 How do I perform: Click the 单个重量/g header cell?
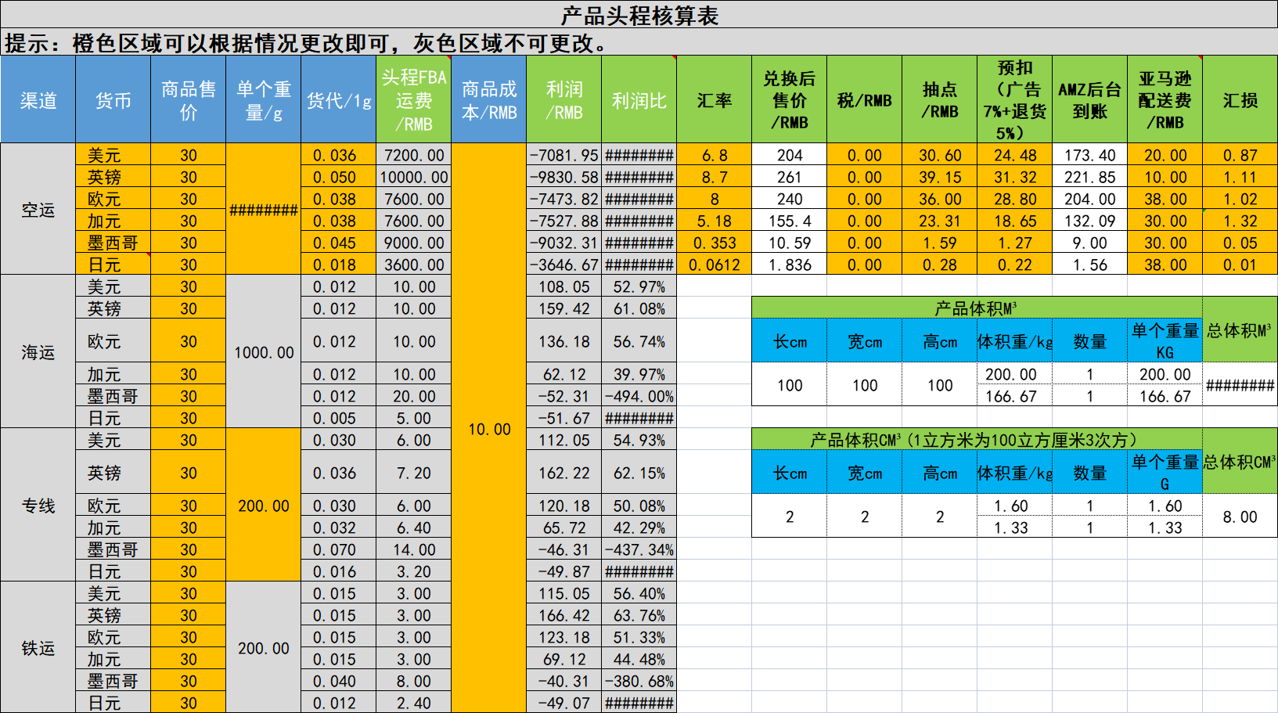point(263,99)
